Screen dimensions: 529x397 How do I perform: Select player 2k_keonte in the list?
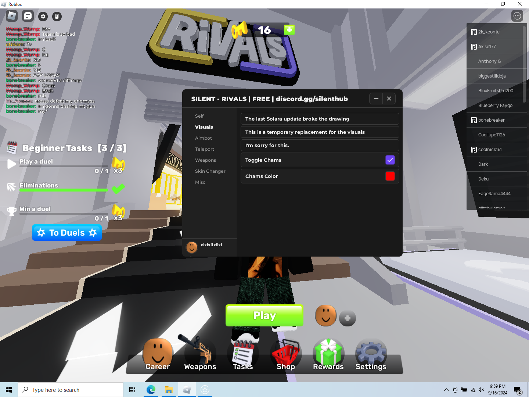(x=497, y=32)
